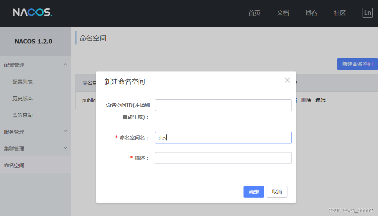Focus the 描述 input field

point(223,158)
